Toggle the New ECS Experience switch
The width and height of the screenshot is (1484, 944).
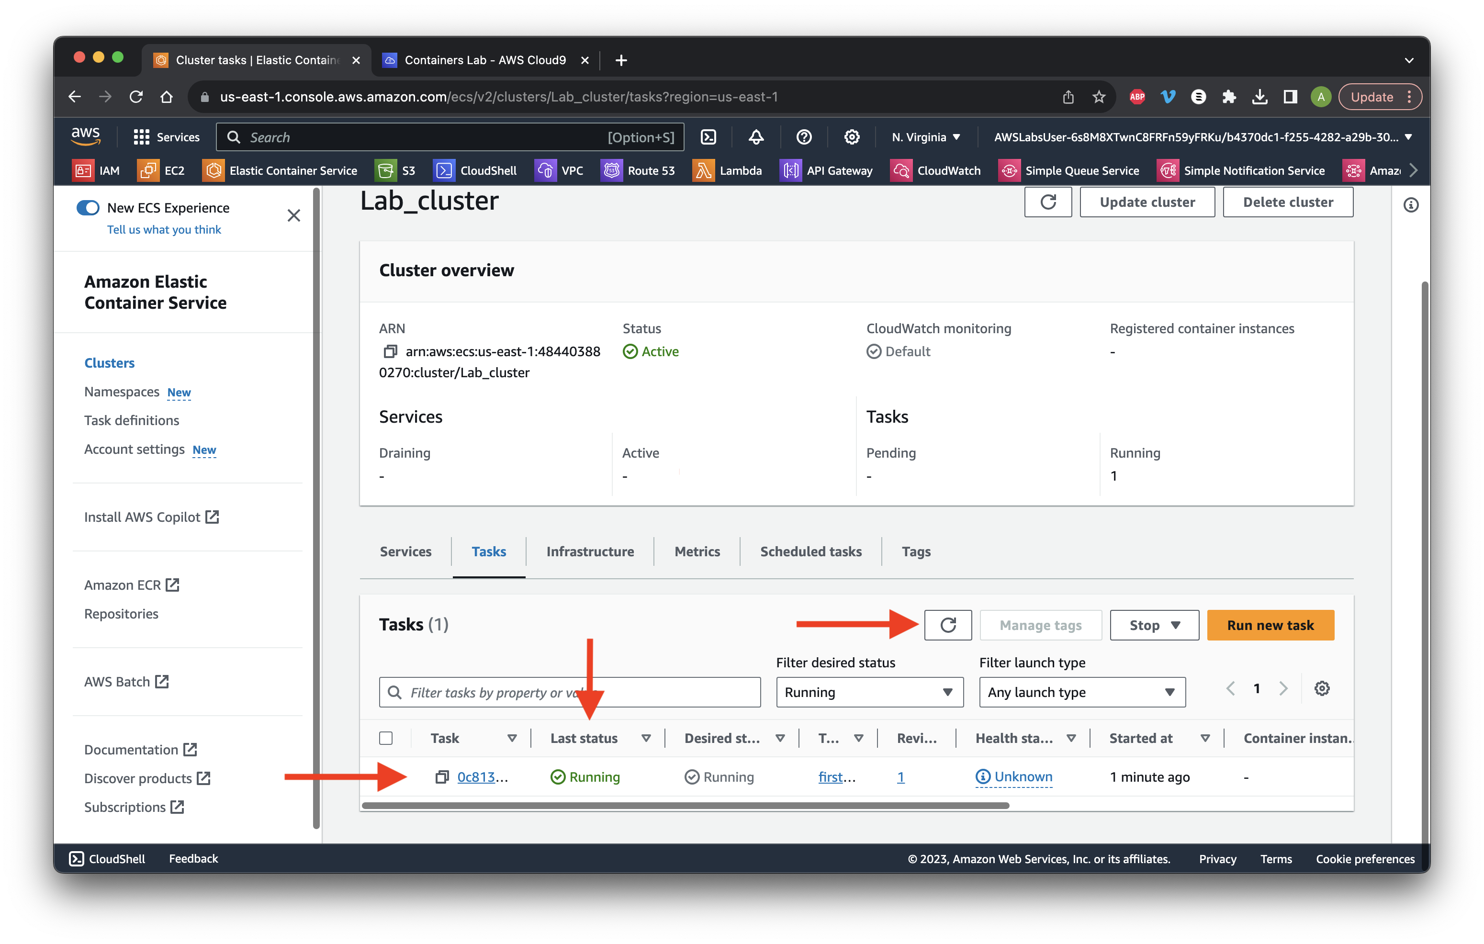coord(88,208)
